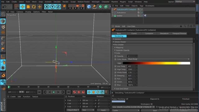Toggle X axis lock
Viewport: 199px width, 112px height.
47,7
